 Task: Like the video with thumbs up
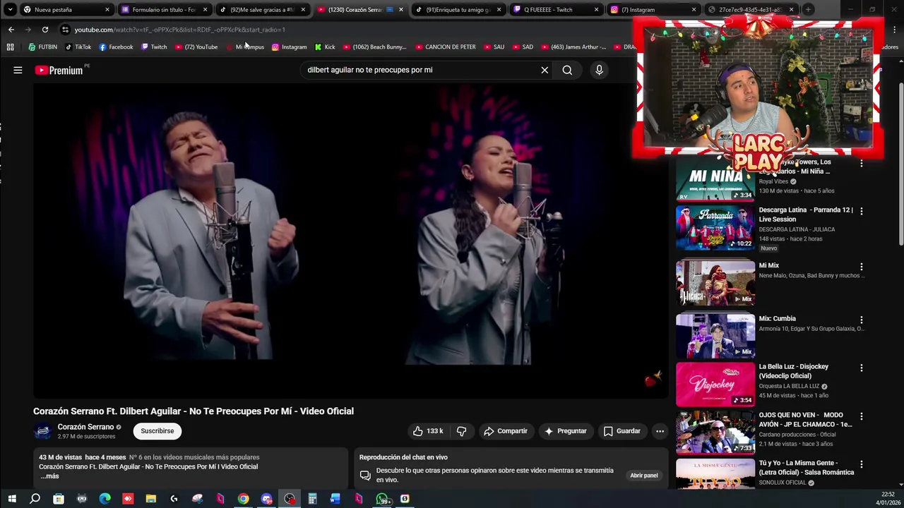point(428,431)
